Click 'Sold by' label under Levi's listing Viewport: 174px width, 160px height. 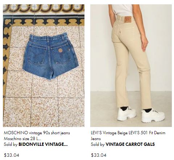tap(98, 144)
